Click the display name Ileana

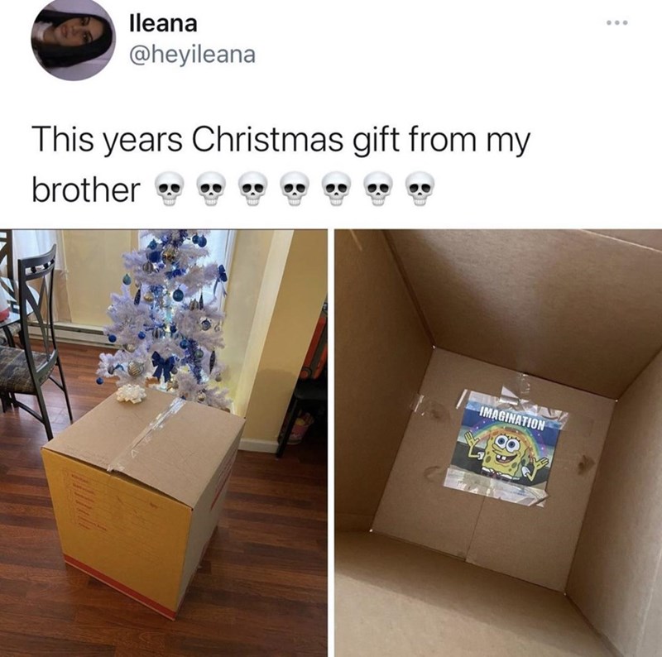[x=162, y=23]
